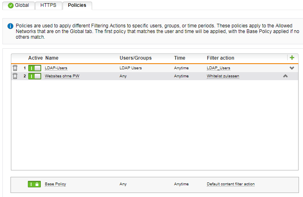303x197 pixels.
Task: Click the locked Base Policy switch
Action: [34, 184]
